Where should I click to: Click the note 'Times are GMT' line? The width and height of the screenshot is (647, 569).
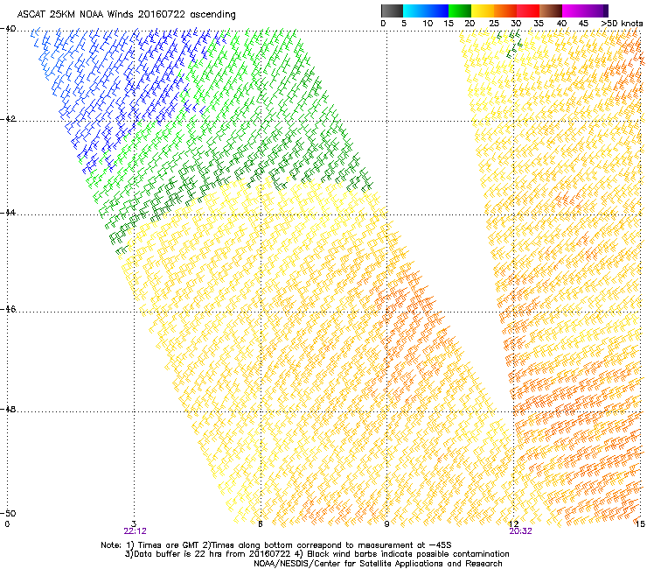point(275,545)
